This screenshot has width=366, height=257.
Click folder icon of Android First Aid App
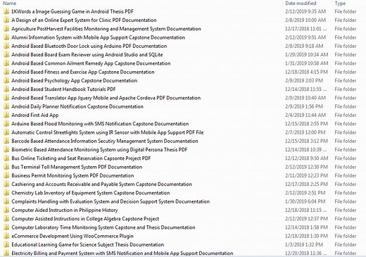click(x=6, y=115)
